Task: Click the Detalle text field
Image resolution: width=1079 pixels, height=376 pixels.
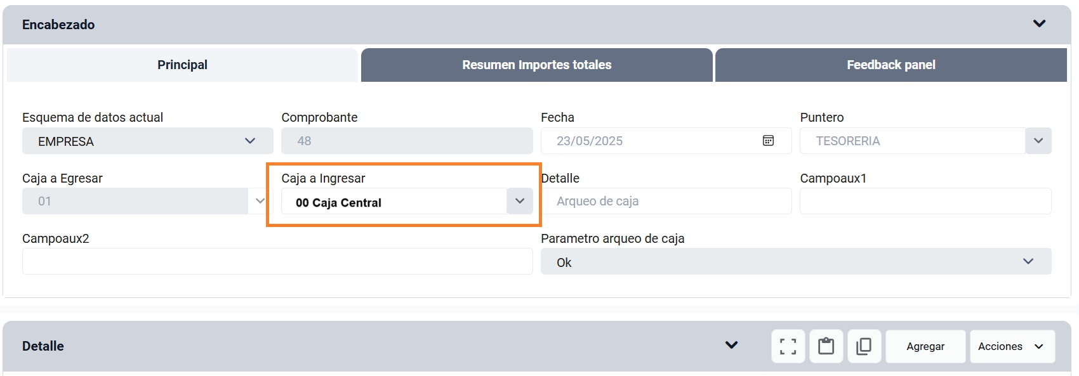Action: click(666, 201)
